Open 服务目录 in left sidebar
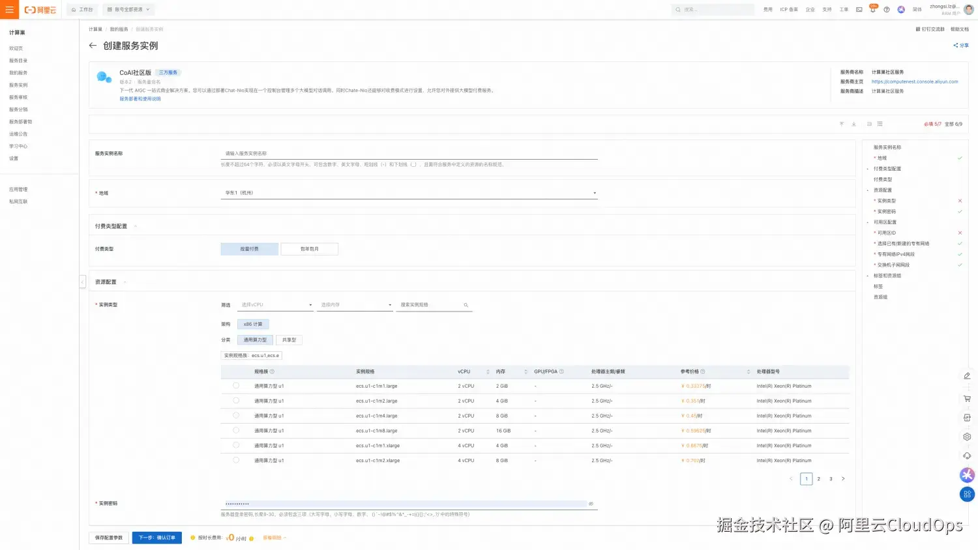The width and height of the screenshot is (978, 550). point(18,61)
